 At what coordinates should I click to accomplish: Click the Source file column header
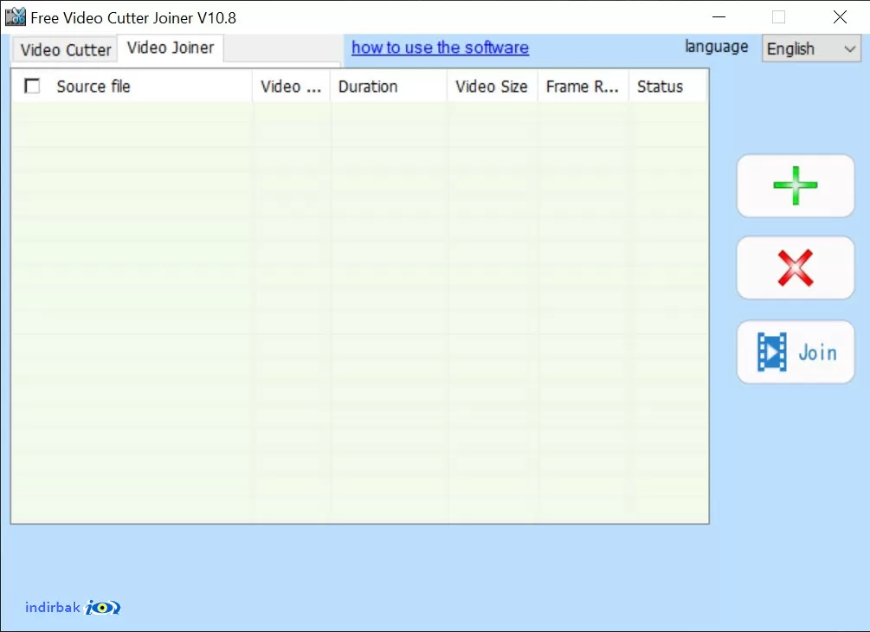point(132,86)
